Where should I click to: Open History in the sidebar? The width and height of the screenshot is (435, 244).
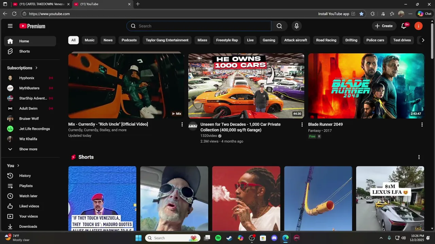30,176
